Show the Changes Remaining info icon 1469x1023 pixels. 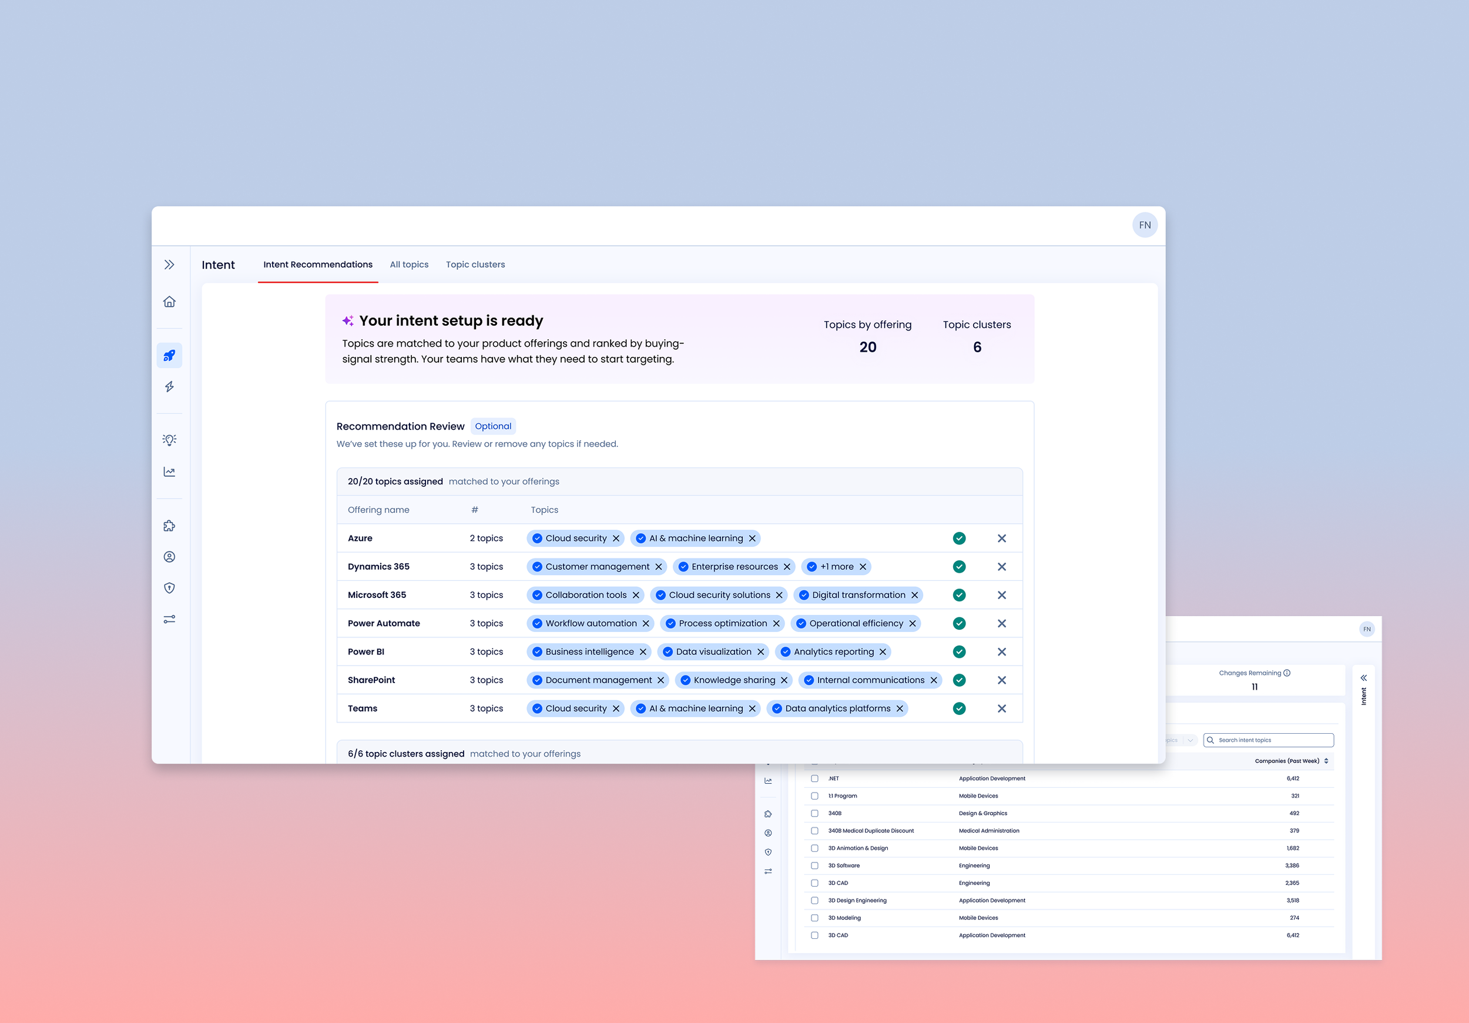coord(1287,673)
